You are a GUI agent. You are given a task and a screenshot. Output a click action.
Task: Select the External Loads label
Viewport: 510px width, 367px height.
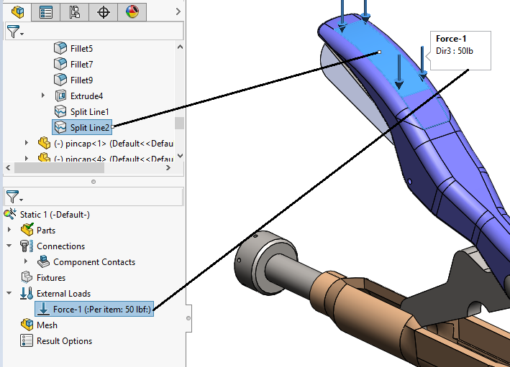pyautogui.click(x=64, y=294)
